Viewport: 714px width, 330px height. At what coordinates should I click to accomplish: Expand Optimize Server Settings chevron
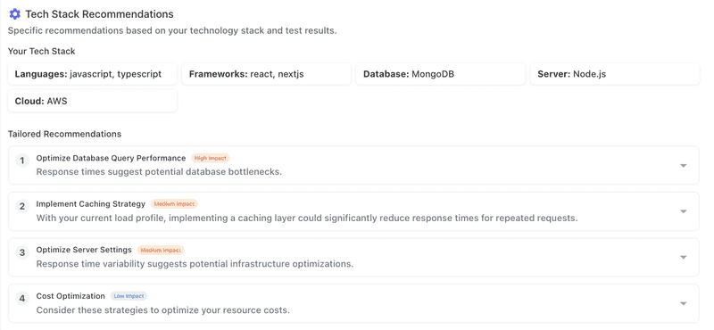click(683, 258)
